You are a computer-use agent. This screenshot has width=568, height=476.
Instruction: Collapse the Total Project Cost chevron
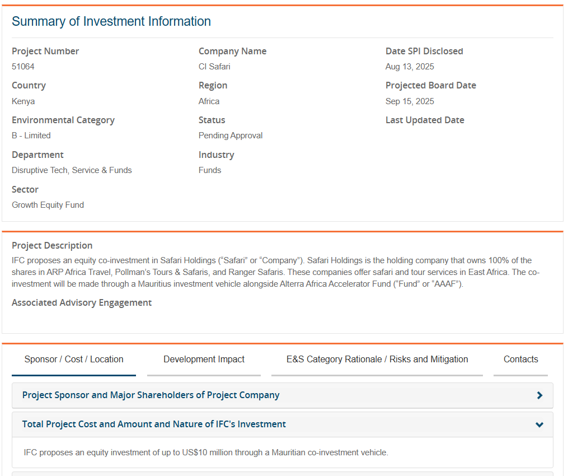tap(539, 424)
